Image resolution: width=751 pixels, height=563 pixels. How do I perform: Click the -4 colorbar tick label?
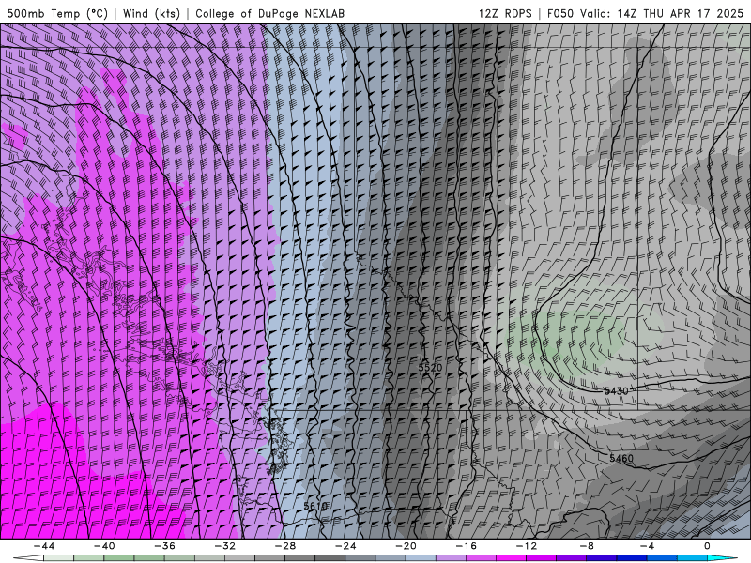(x=647, y=546)
